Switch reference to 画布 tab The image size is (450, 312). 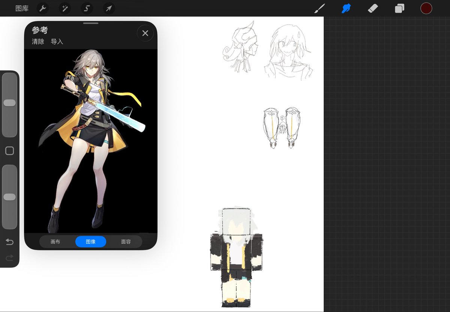[x=55, y=242]
